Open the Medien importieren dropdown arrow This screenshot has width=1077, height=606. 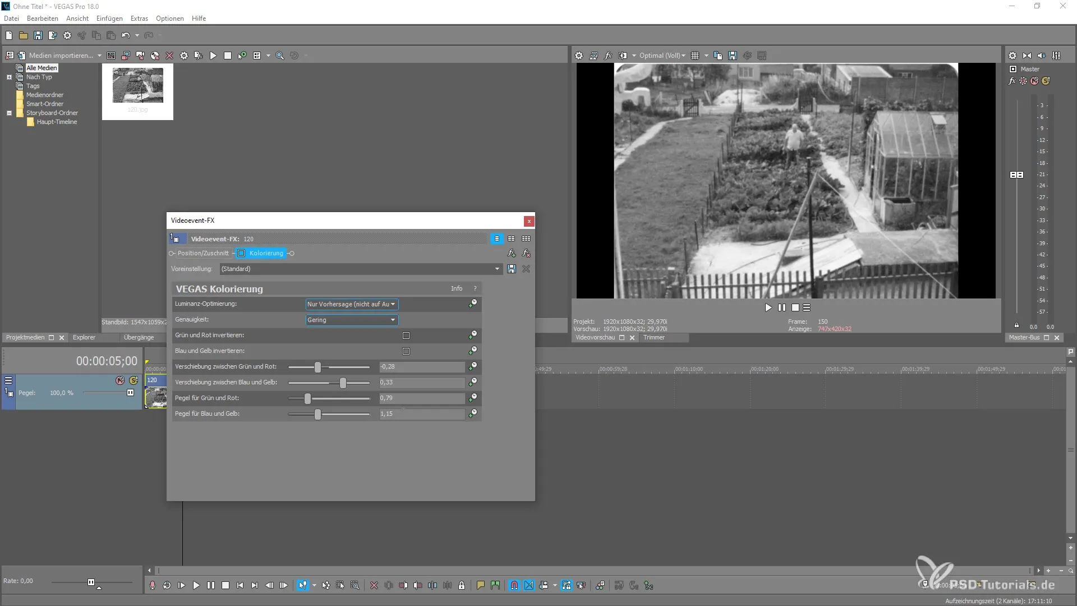[x=99, y=56]
